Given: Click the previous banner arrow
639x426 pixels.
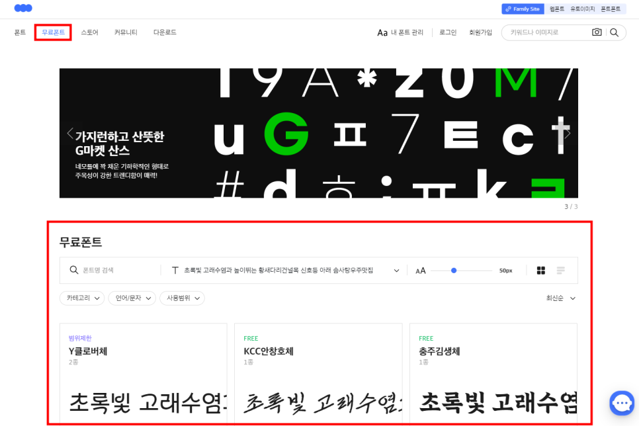Looking at the screenshot, I should coord(70,133).
